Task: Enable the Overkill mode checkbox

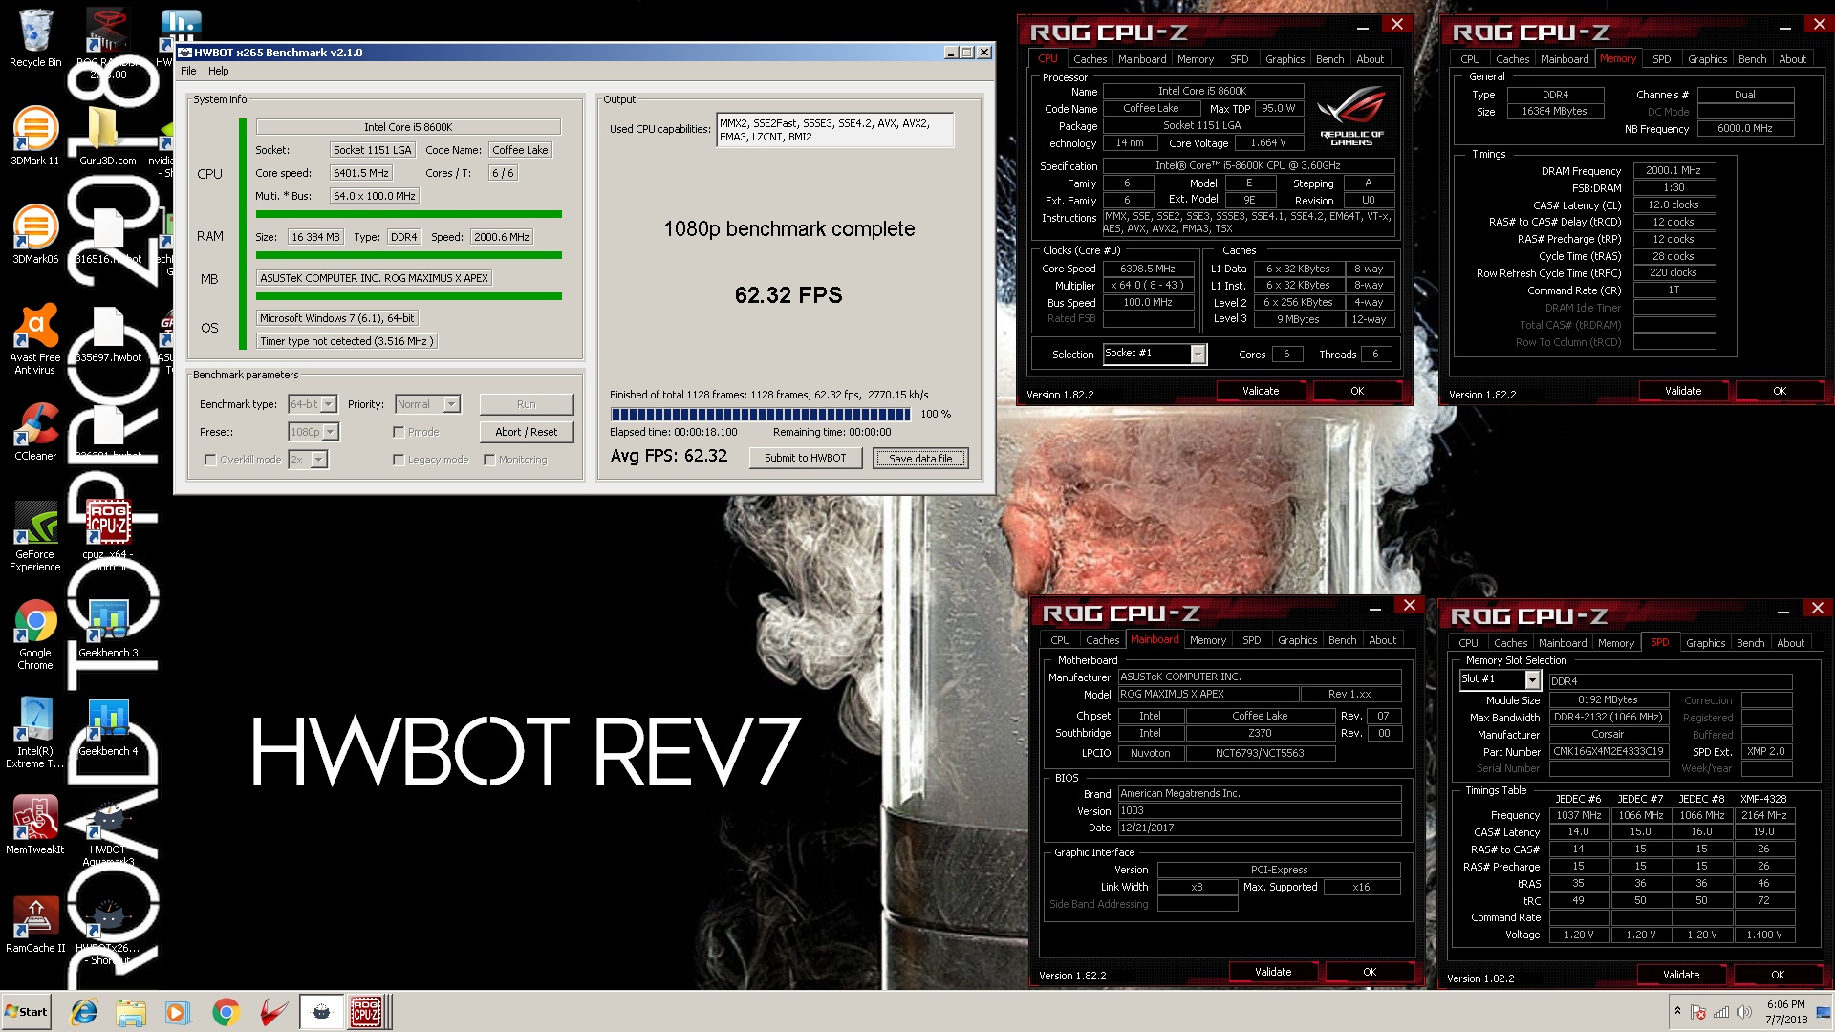Action: [210, 460]
